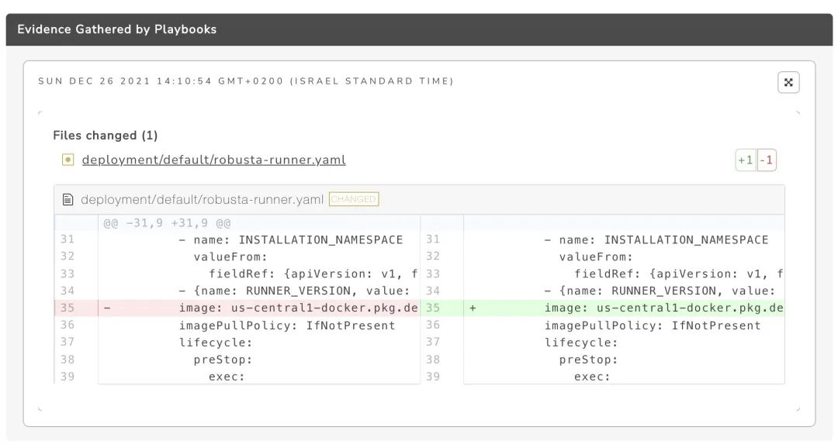Image resolution: width=838 pixels, height=444 pixels.
Task: Click the plus marker on added line
Action: click(x=473, y=308)
